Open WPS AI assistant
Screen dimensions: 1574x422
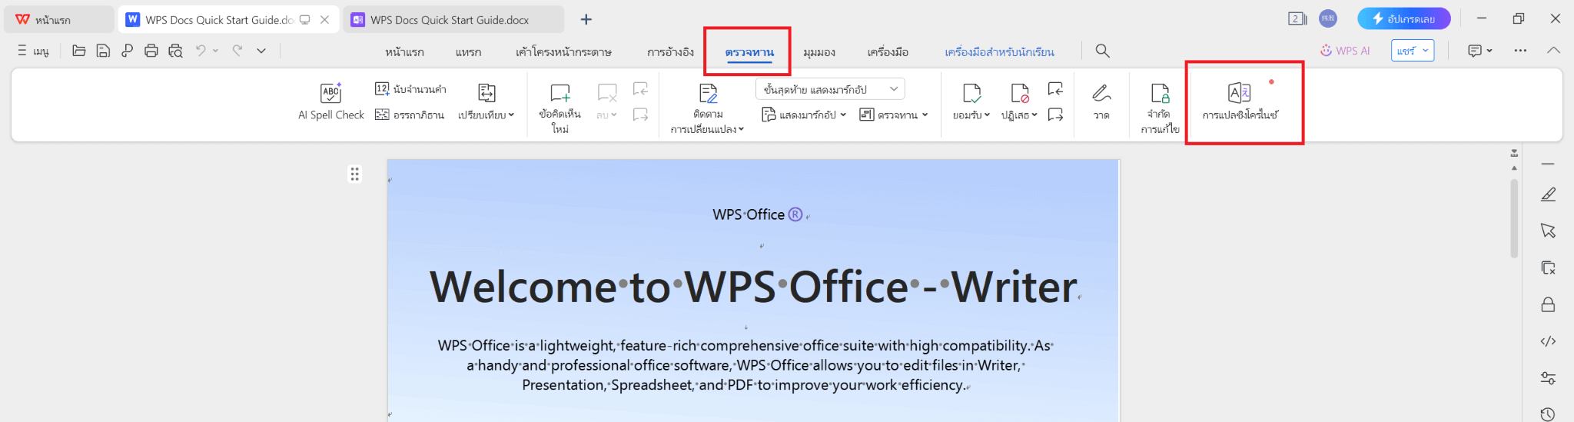1345,51
